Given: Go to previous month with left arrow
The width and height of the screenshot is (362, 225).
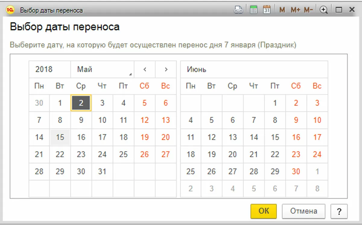Looking at the screenshot, I should (x=145, y=70).
